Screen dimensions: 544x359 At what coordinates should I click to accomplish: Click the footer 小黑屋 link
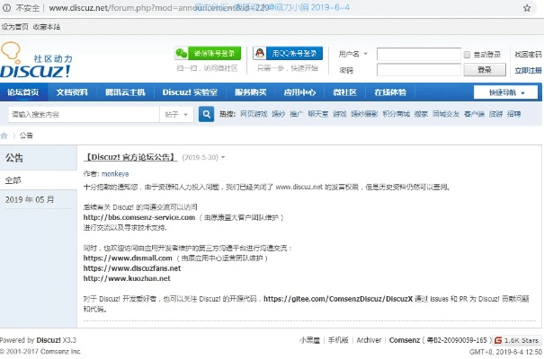point(309,340)
